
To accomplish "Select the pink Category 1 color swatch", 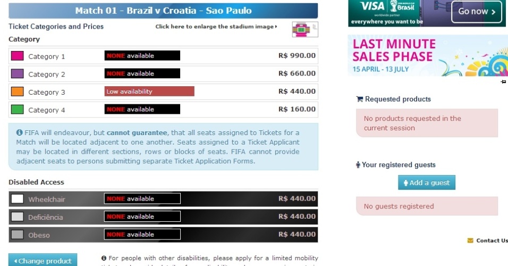I will (17, 56).
